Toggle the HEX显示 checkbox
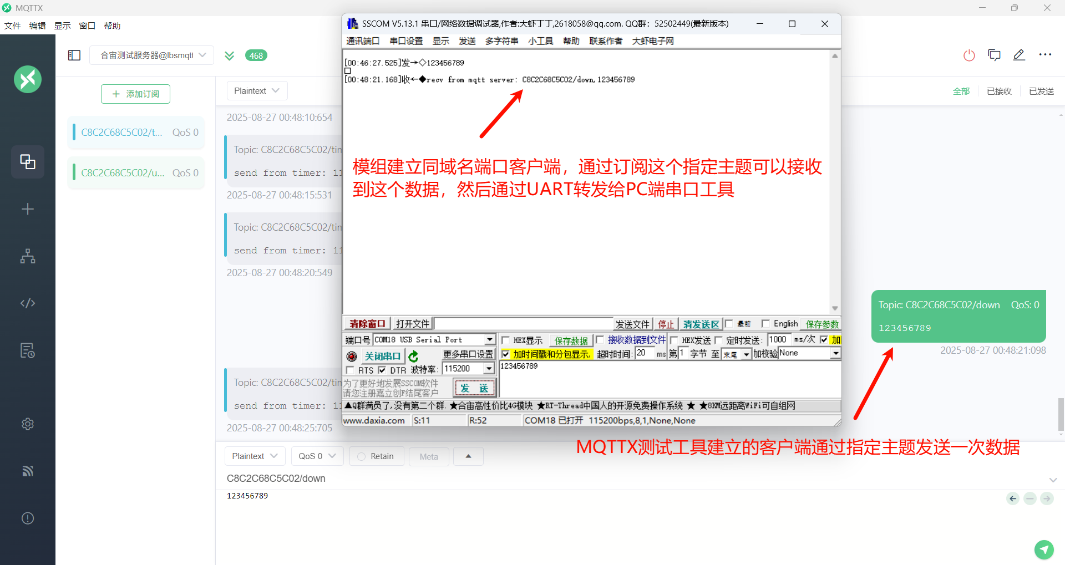Screen dimensions: 1065x565 coord(505,340)
